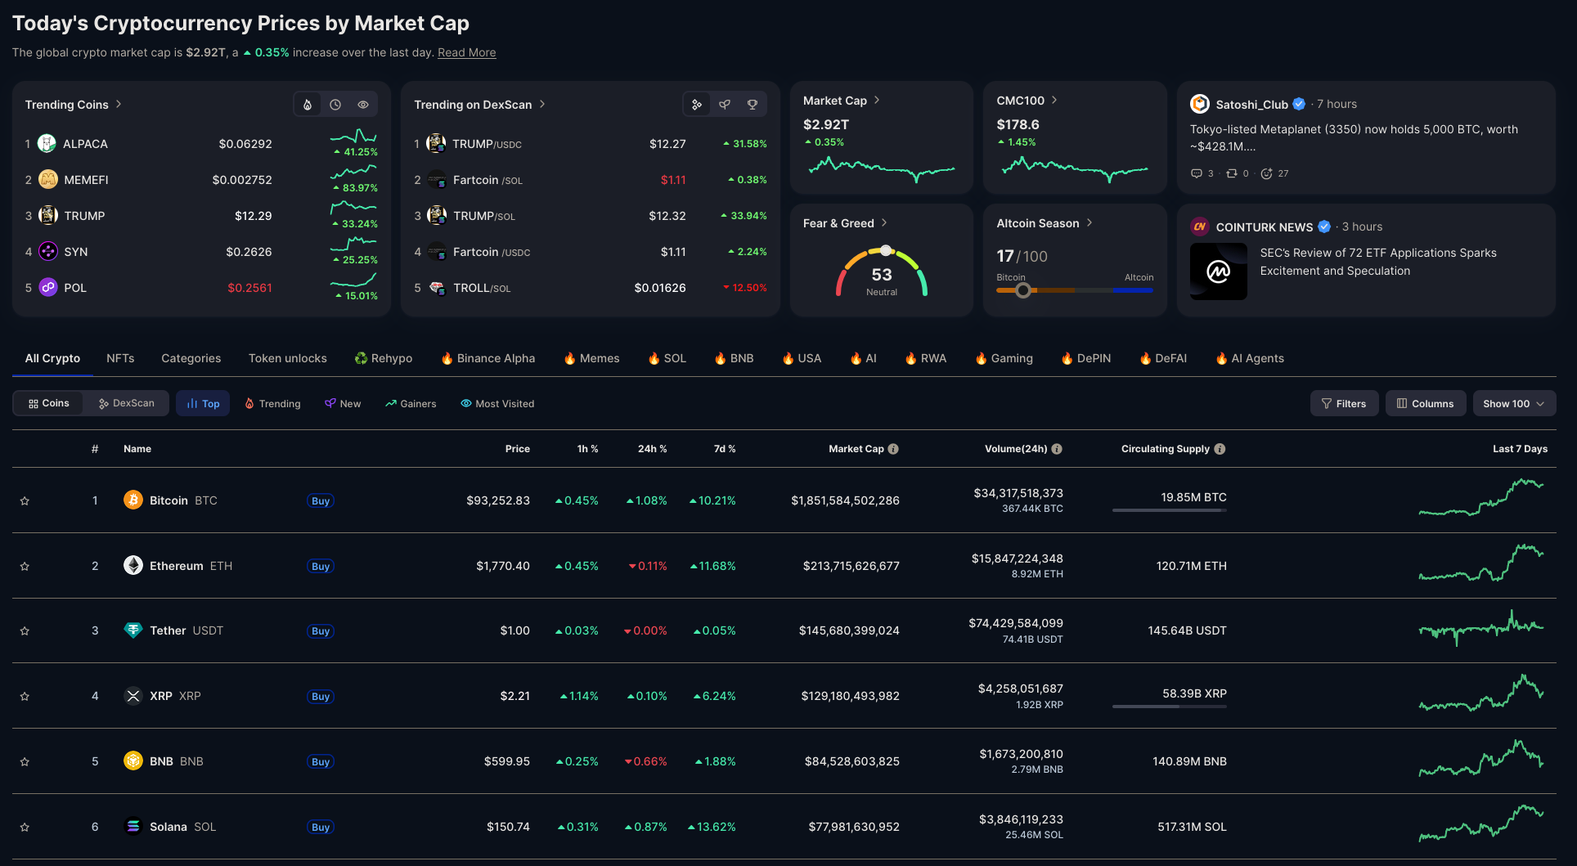Select first filter icon in Trending on DexScan
Viewport: 1577px width, 866px height.
pos(697,105)
